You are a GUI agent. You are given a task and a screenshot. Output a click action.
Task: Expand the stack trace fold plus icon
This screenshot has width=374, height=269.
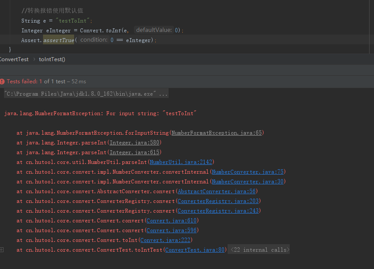(x=2, y=250)
